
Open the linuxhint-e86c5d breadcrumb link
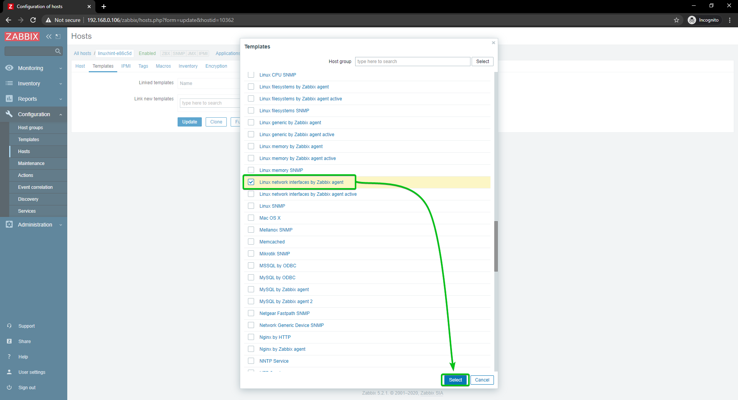pos(115,53)
